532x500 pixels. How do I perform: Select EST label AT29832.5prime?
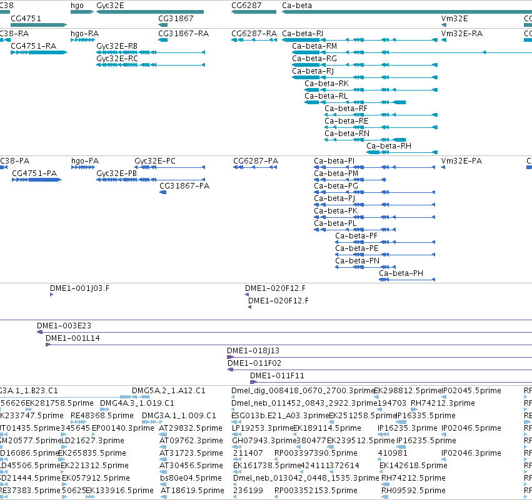(x=191, y=428)
